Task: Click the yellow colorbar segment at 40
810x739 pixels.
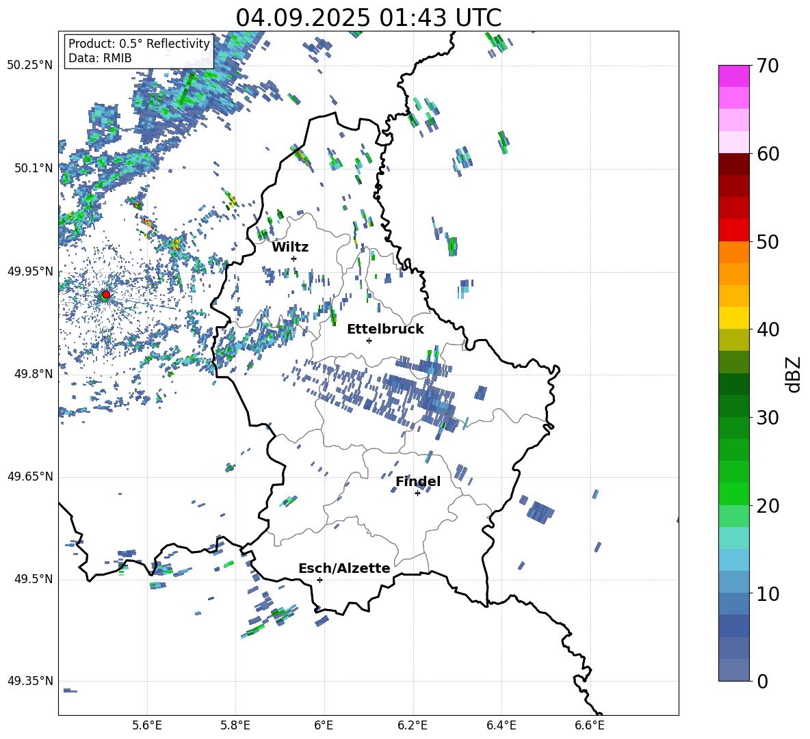Action: pos(733,318)
